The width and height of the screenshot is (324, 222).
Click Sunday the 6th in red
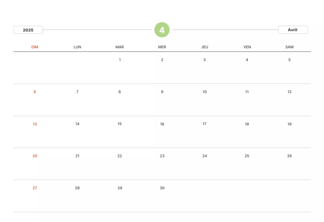pyautogui.click(x=35, y=92)
